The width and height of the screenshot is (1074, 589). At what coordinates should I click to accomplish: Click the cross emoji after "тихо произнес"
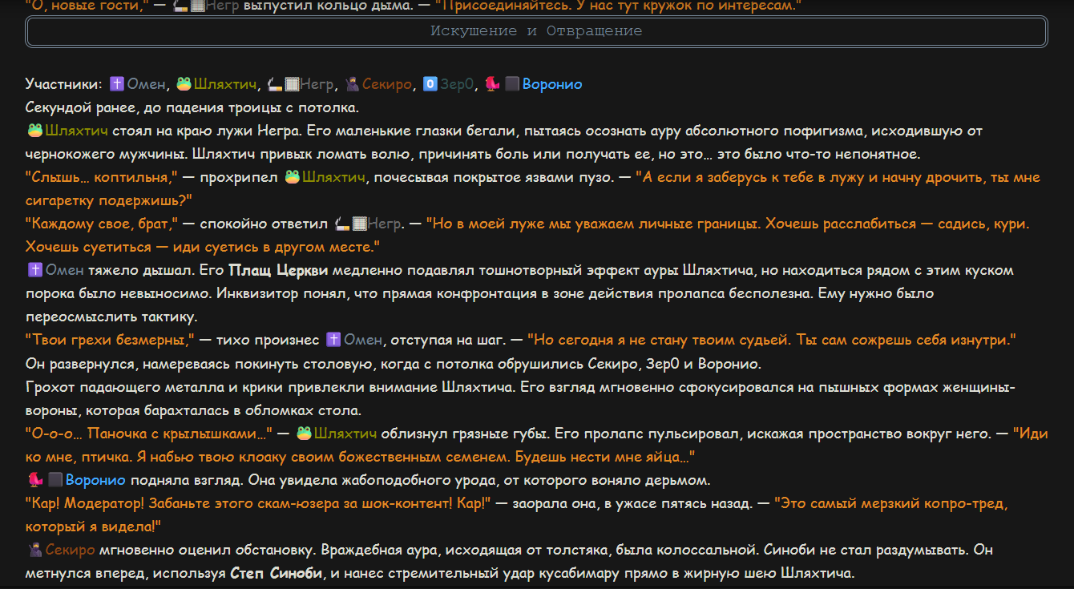tap(333, 340)
